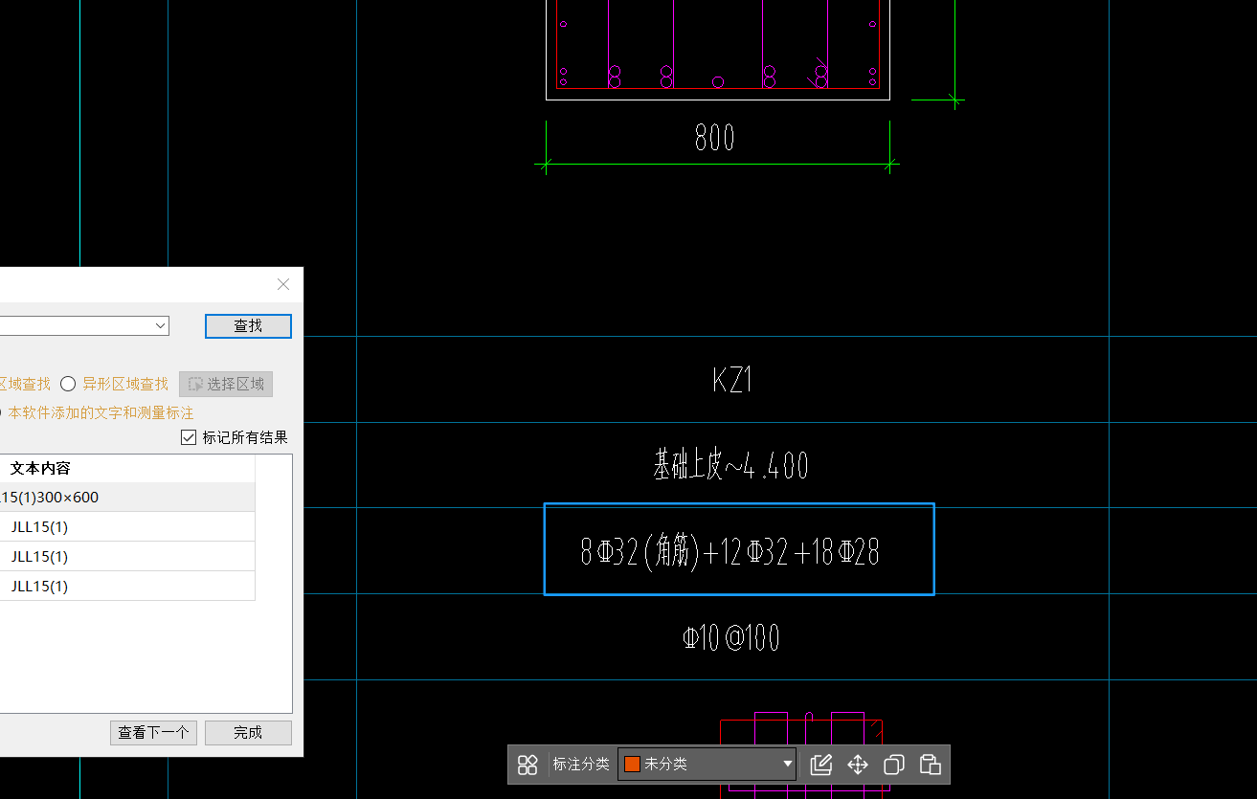Click the copy annotation icon

[x=894, y=765]
